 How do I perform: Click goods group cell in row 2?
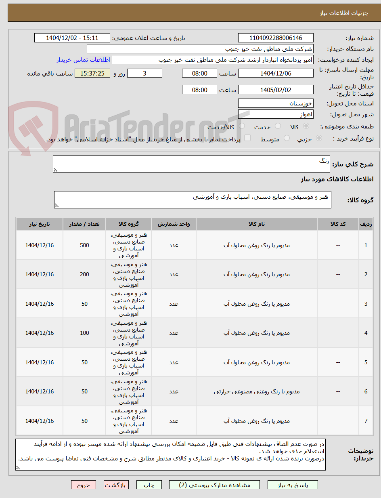pos(129,274)
